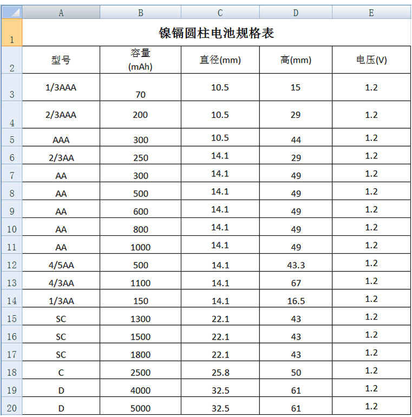412x417 pixels.
Task: Select capacity cell 2500
Action: 141,370
